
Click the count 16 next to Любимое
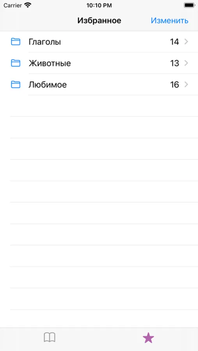174,85
